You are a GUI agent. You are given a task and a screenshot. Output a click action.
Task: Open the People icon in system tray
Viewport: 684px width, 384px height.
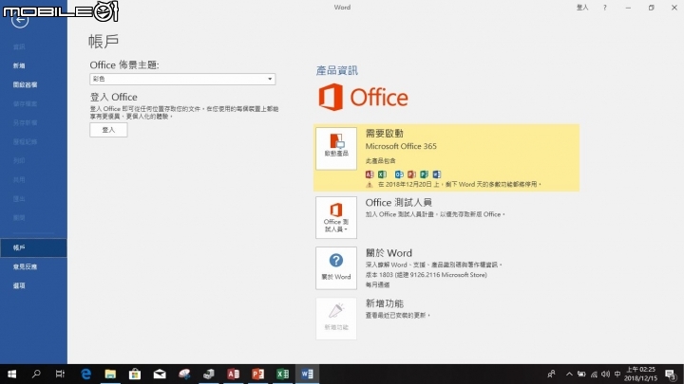[552, 374]
